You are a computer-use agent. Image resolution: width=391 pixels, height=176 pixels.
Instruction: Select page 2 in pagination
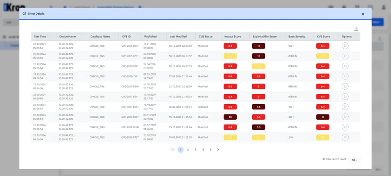[188, 150]
